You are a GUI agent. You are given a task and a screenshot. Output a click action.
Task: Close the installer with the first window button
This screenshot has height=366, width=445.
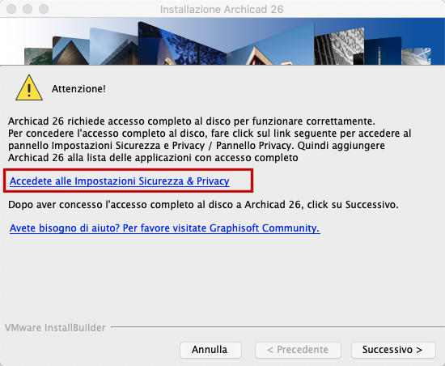(x=11, y=9)
